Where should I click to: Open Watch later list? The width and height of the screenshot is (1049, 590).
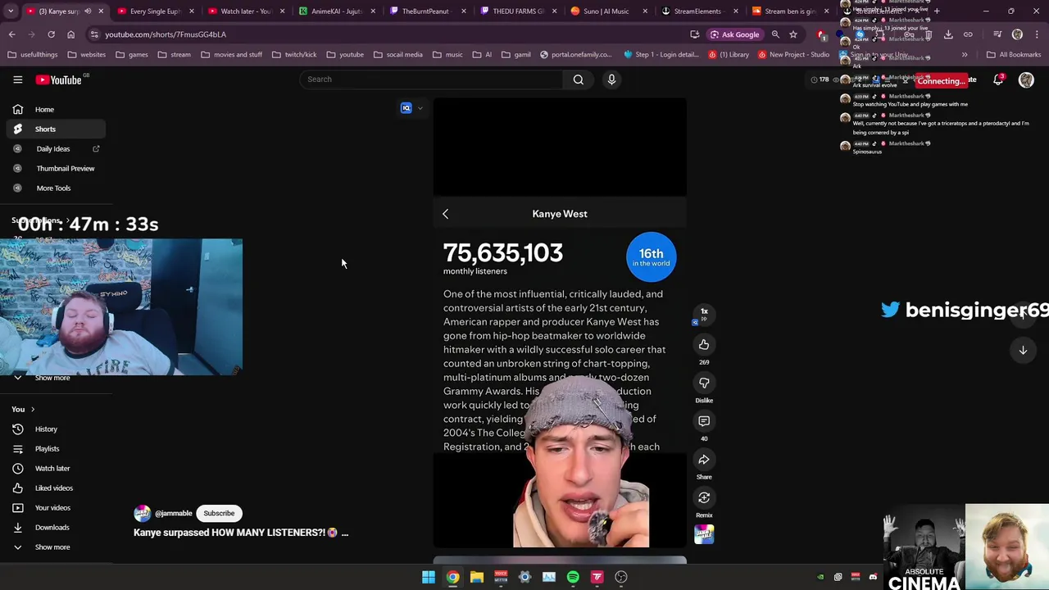click(x=52, y=468)
